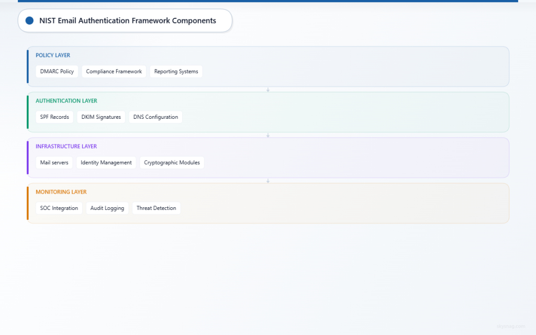Expand via arrow below the Policy Layer
The width and height of the screenshot is (536, 335).
tap(268, 89)
